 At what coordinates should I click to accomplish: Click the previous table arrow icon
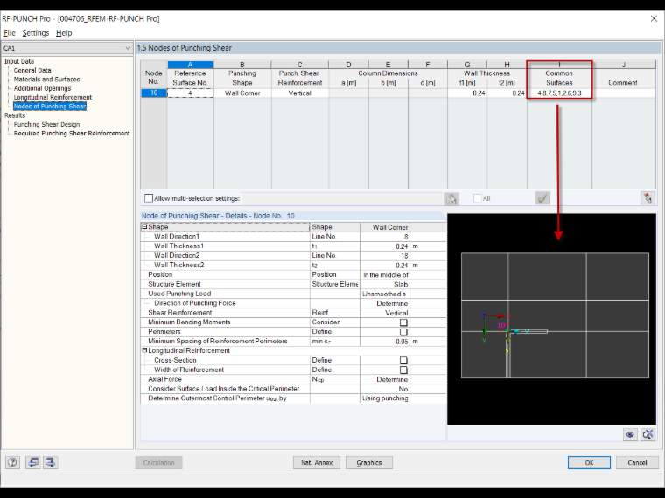click(32, 462)
